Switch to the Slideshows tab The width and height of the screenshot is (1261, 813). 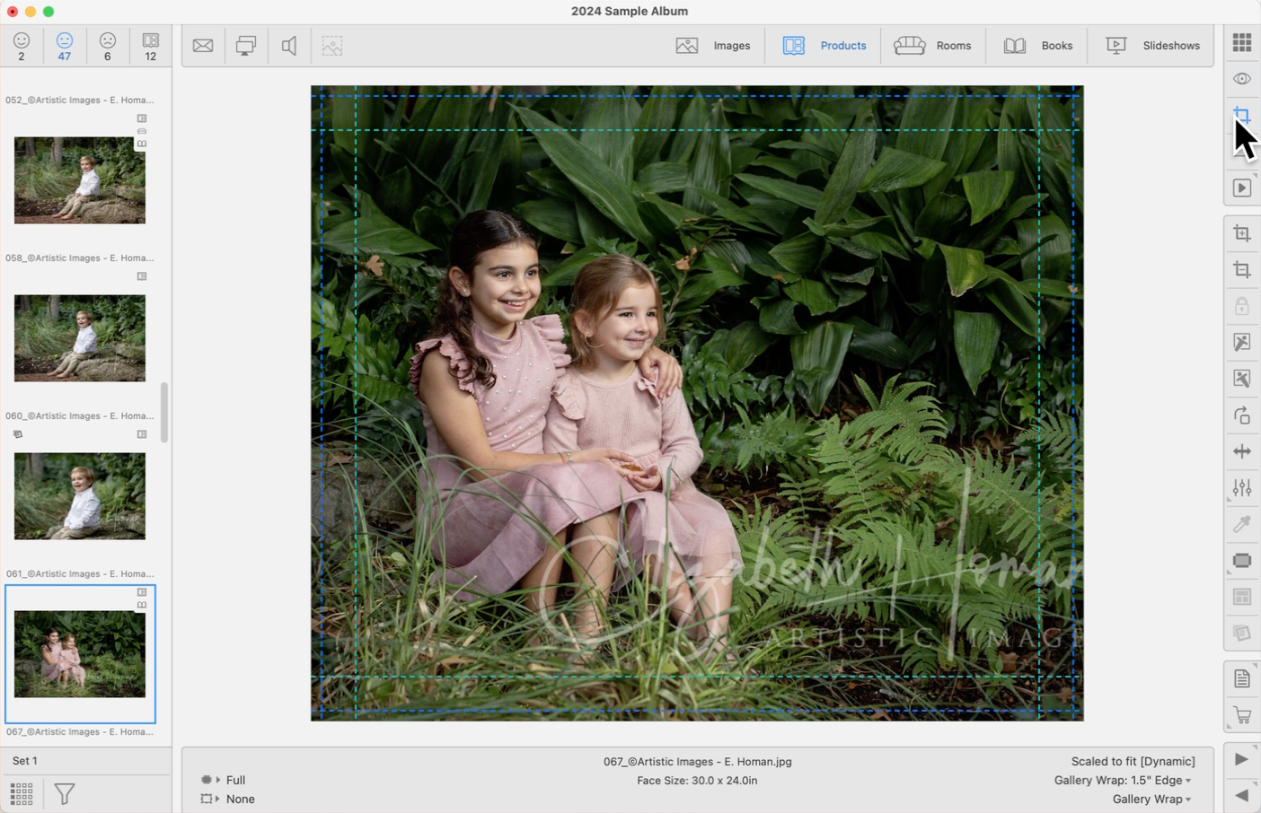[1152, 46]
